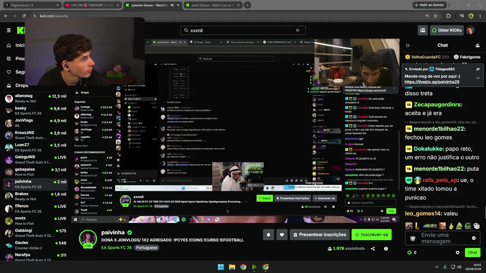Click Obter KICKs button
Screen dimensions: 486x273
446,30
